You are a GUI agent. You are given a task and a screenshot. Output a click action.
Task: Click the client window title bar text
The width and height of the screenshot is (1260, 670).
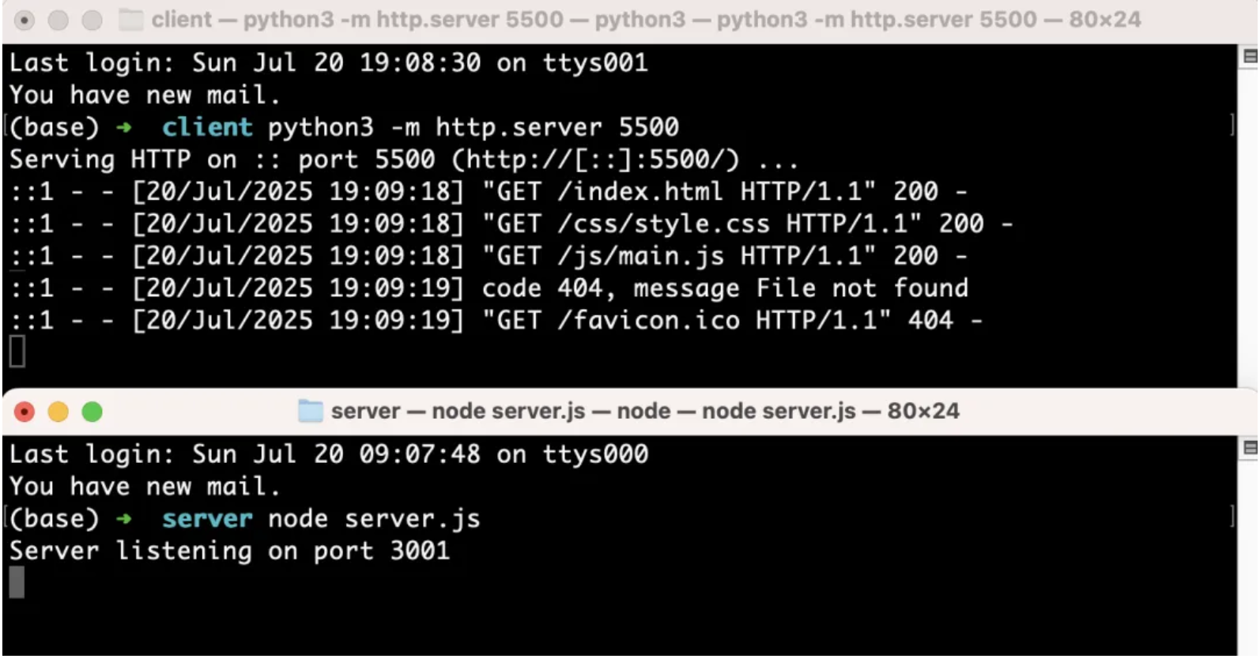click(645, 20)
